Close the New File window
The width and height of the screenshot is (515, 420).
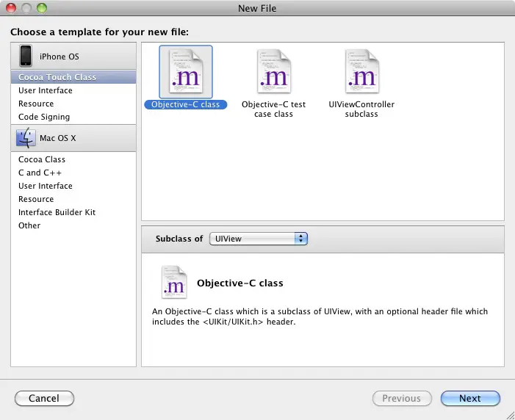11,8
